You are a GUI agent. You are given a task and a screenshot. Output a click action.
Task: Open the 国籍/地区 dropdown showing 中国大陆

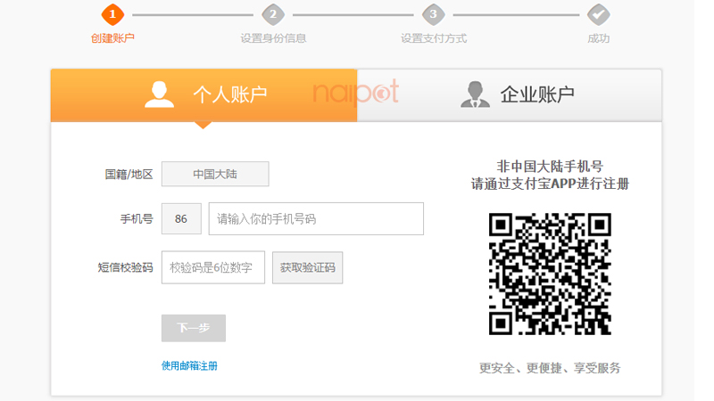click(x=215, y=174)
